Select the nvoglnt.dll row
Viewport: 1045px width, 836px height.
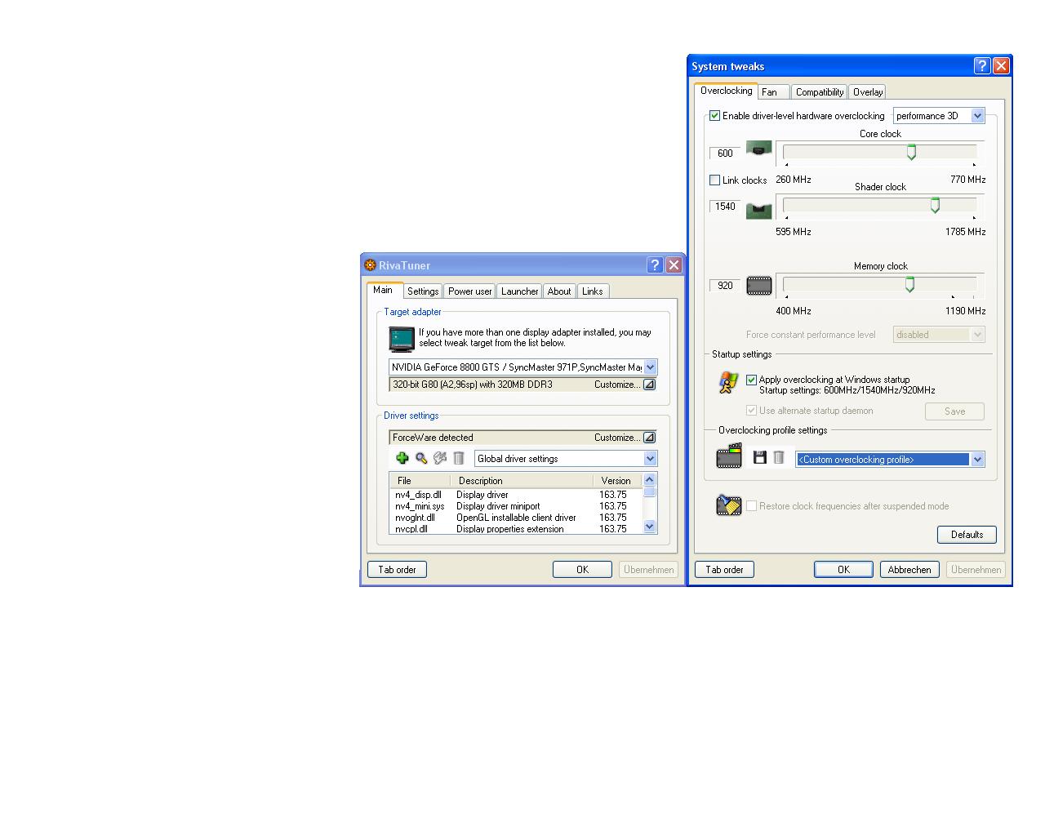[516, 518]
